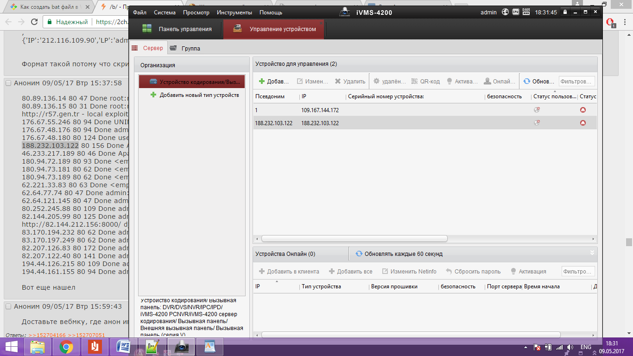
Task: Click the volume icon in the system tray
Action: [570, 347]
